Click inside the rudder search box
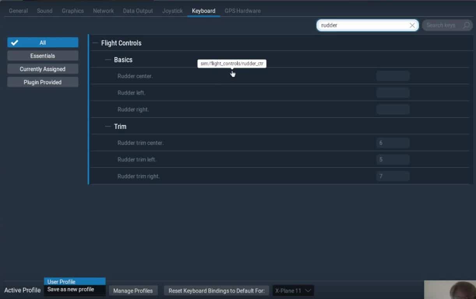 (x=362, y=25)
